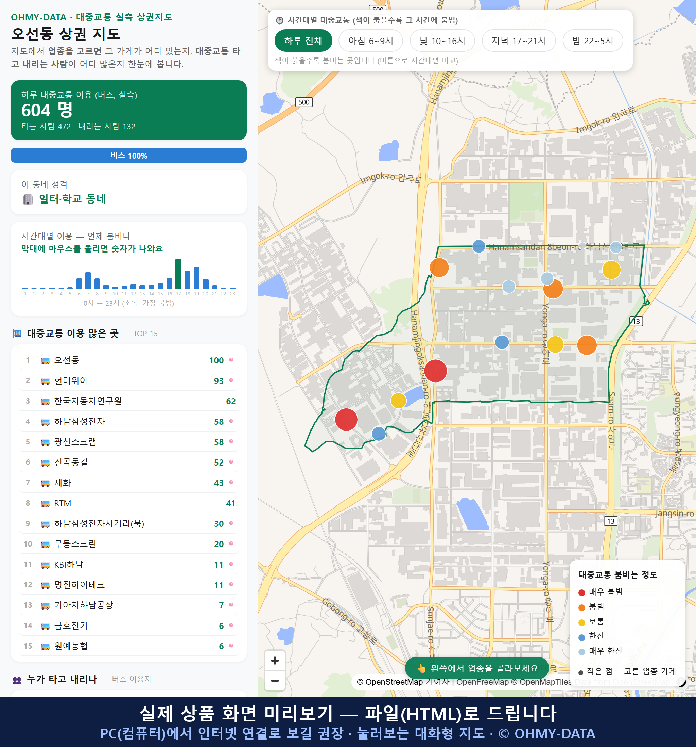Click the 19시 bar in the hourly chart

(x=196, y=278)
